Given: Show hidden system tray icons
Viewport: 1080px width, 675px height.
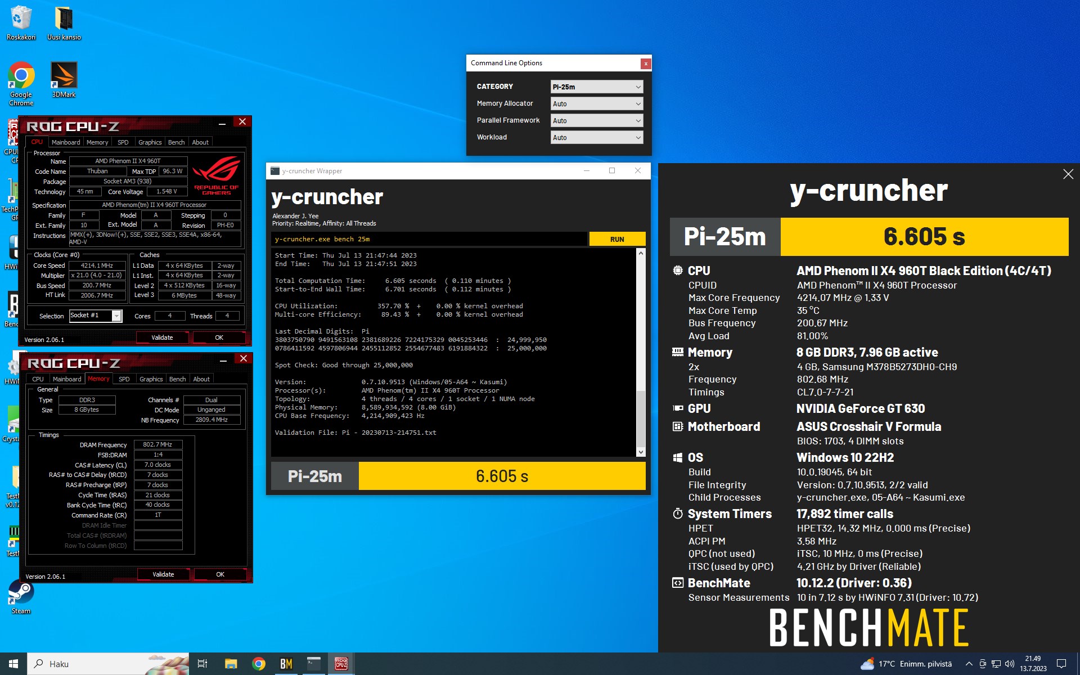Looking at the screenshot, I should pos(969,664).
